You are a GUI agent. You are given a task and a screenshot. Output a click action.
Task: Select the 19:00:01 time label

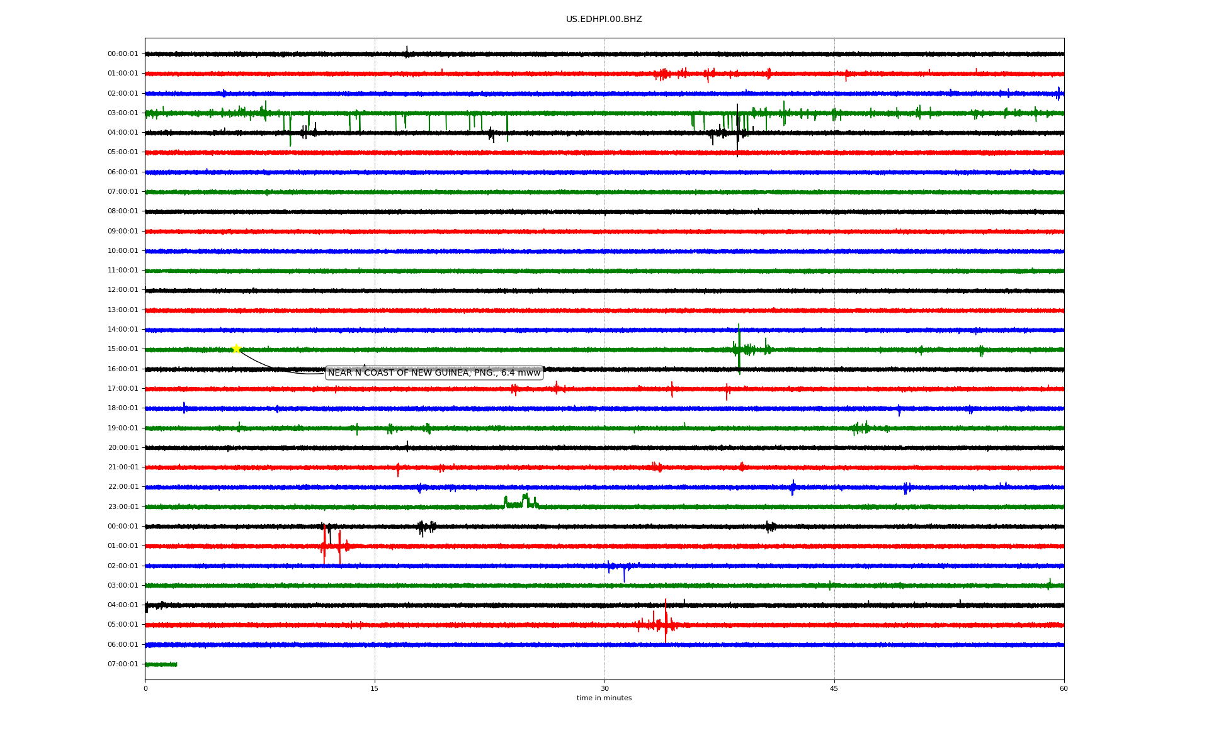point(123,428)
